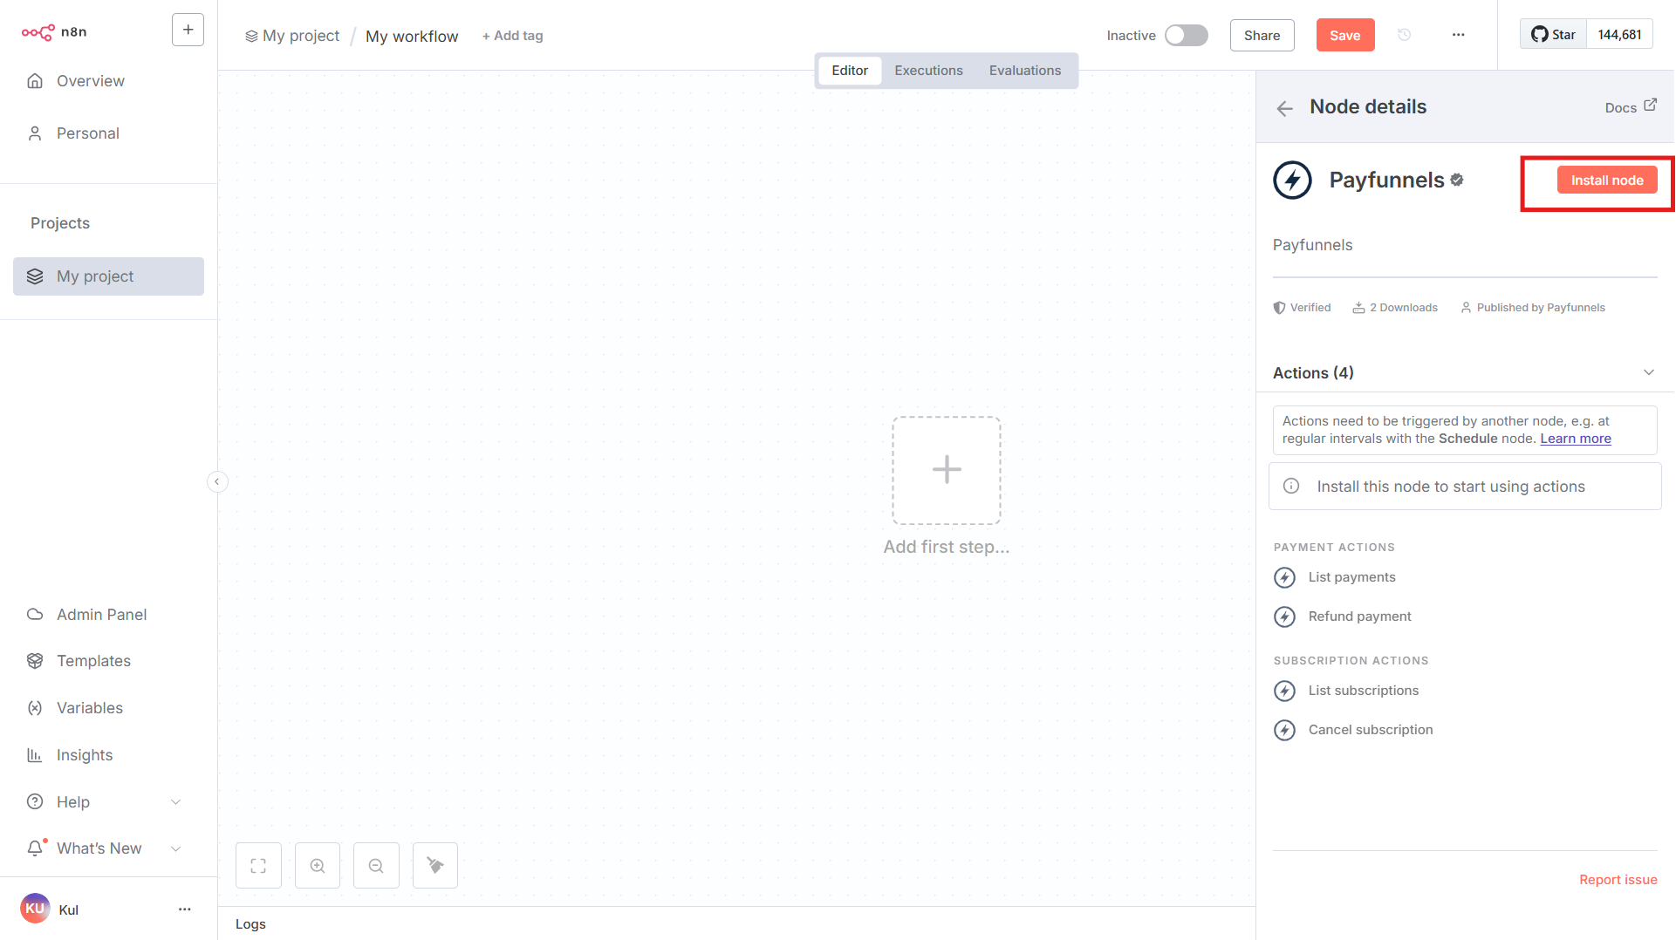
Task: Click the Add first step plus box
Action: tap(946, 470)
